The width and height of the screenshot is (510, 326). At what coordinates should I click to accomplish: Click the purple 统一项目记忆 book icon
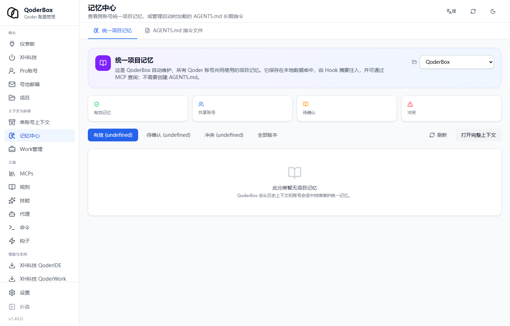pos(103,63)
